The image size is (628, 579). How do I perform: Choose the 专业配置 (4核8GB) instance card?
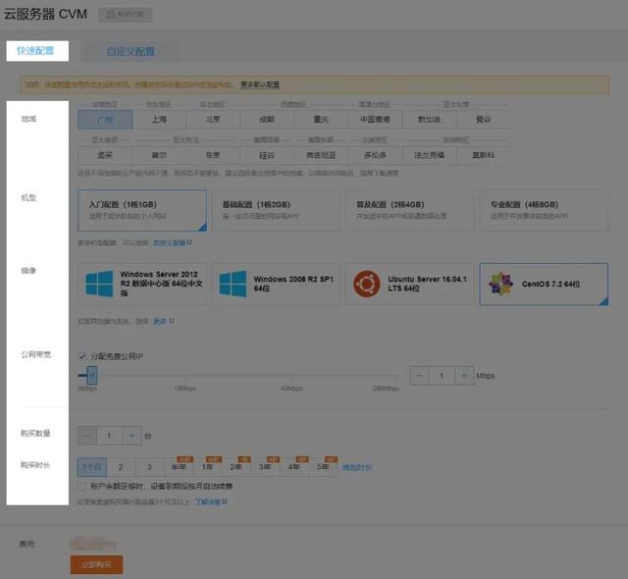coord(544,211)
